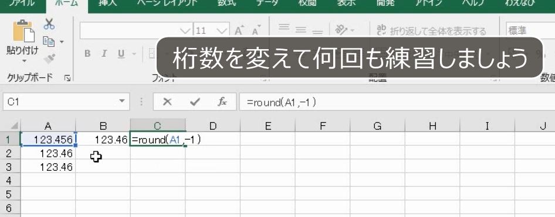Select column D header
The image size is (555, 217).
point(213,126)
